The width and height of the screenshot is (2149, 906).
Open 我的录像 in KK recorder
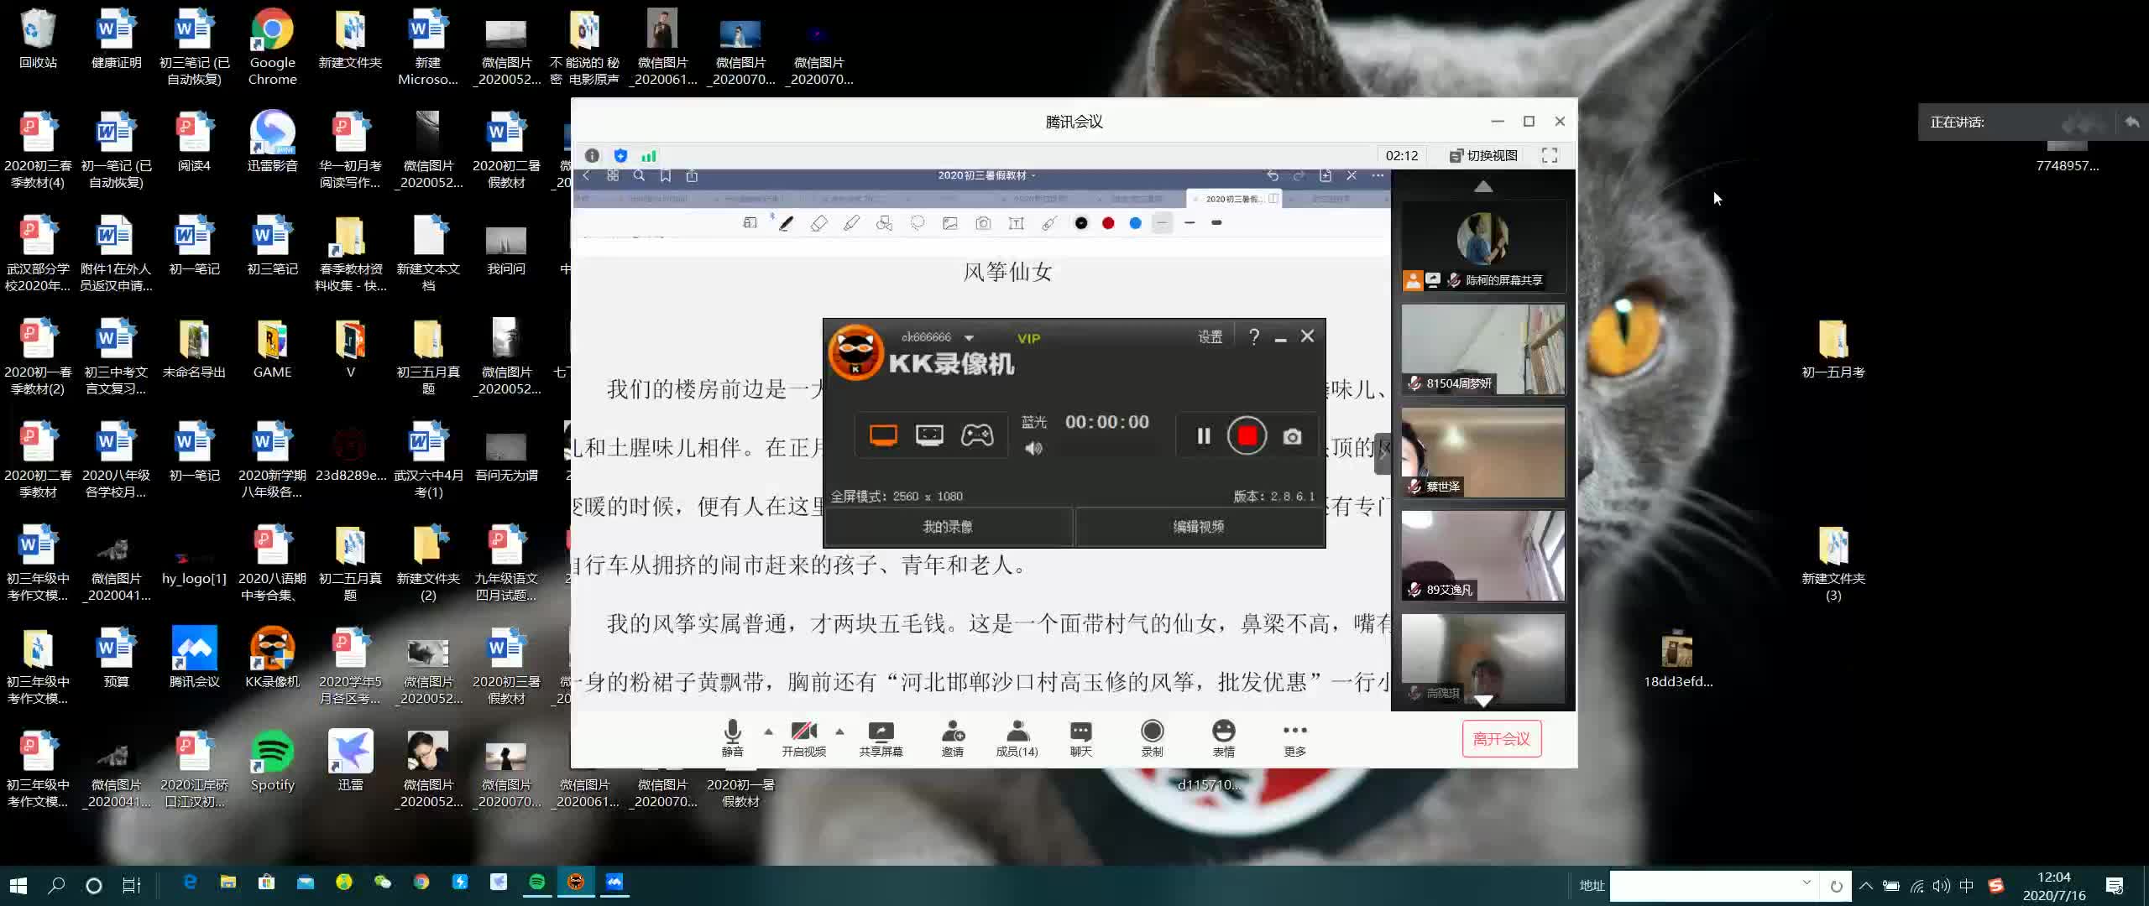(948, 527)
